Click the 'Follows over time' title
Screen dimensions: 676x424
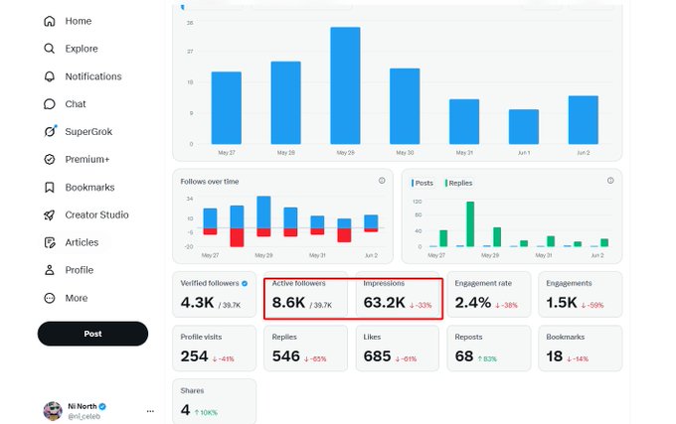pyautogui.click(x=210, y=182)
